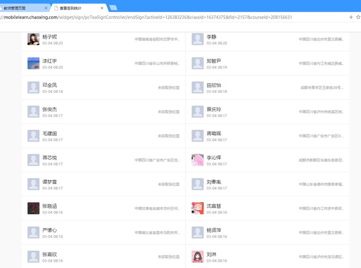Screen dimensions: 361x268
Task: Close the 查看签到统计 tab
Action: [102, 8]
